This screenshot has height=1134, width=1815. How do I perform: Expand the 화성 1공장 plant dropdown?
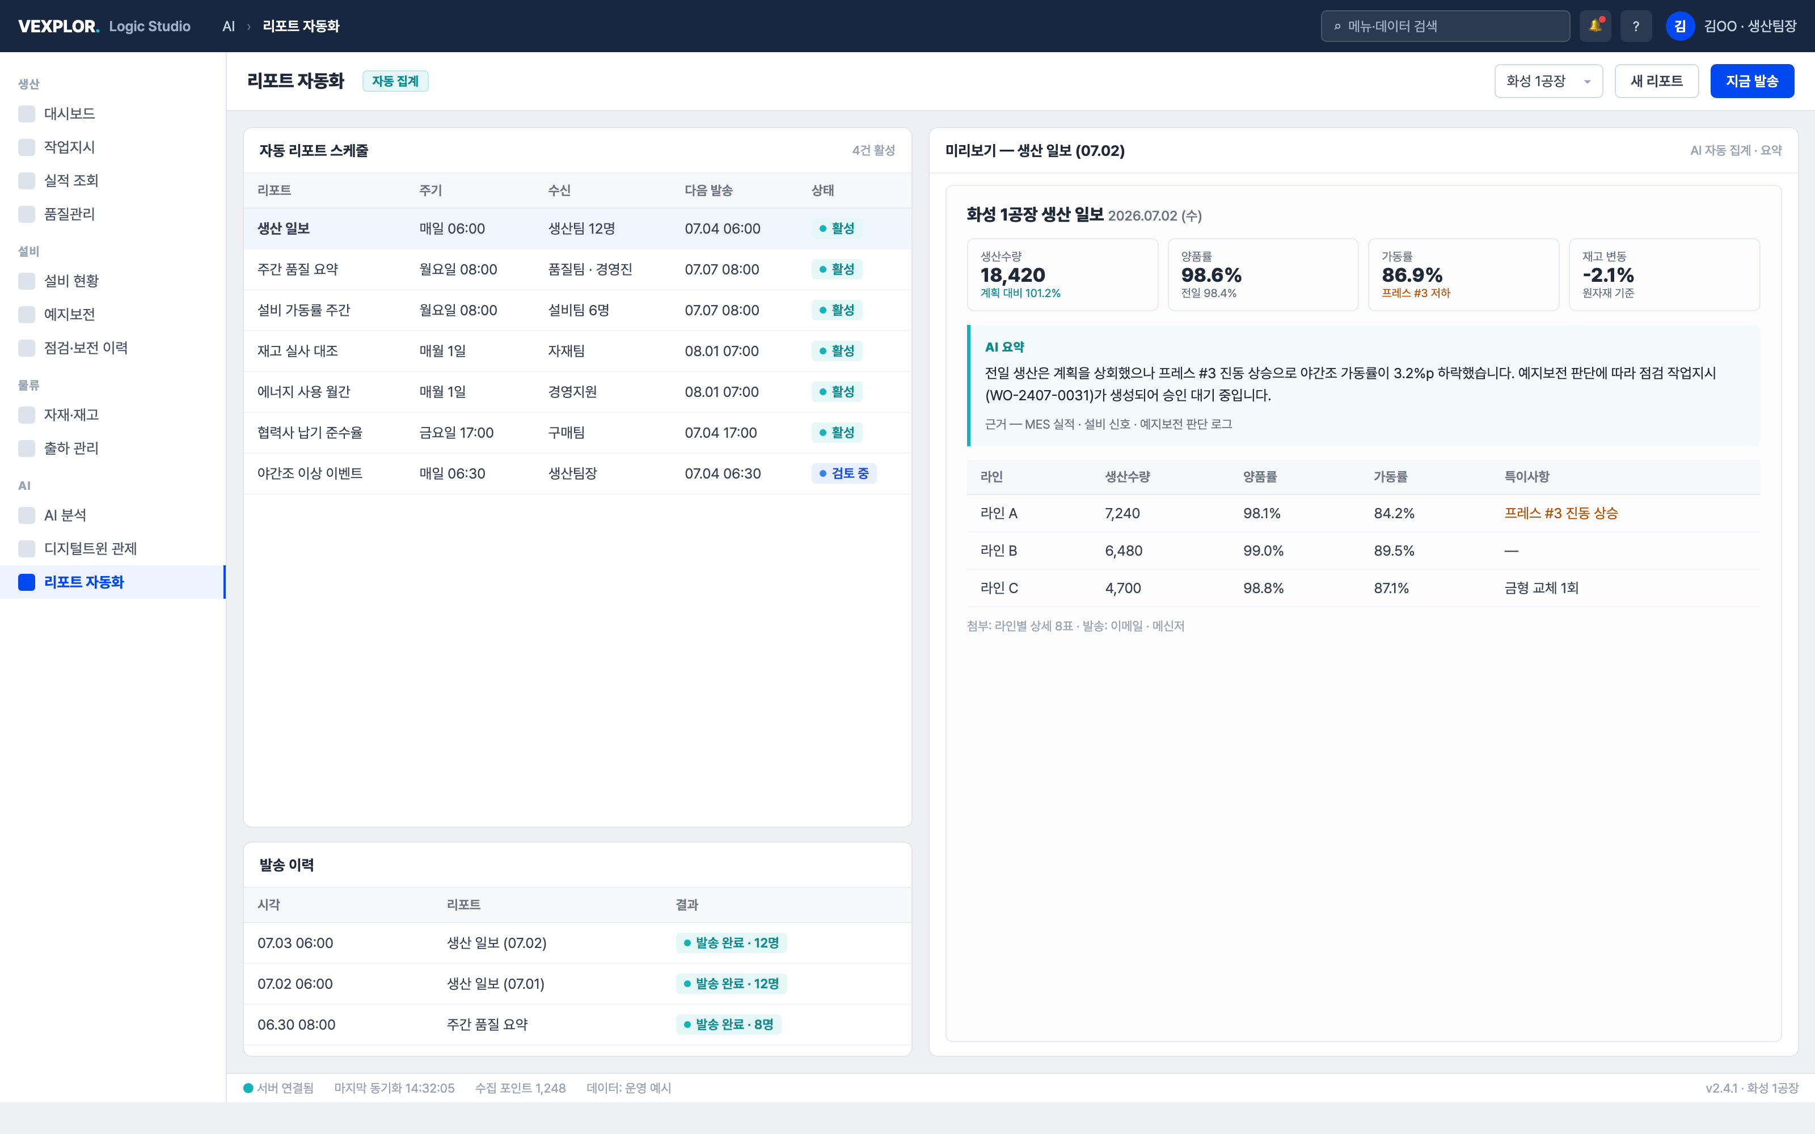point(1548,81)
